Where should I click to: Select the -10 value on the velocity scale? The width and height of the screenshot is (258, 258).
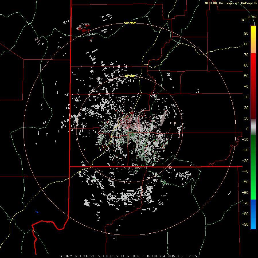pyautogui.click(x=245, y=140)
